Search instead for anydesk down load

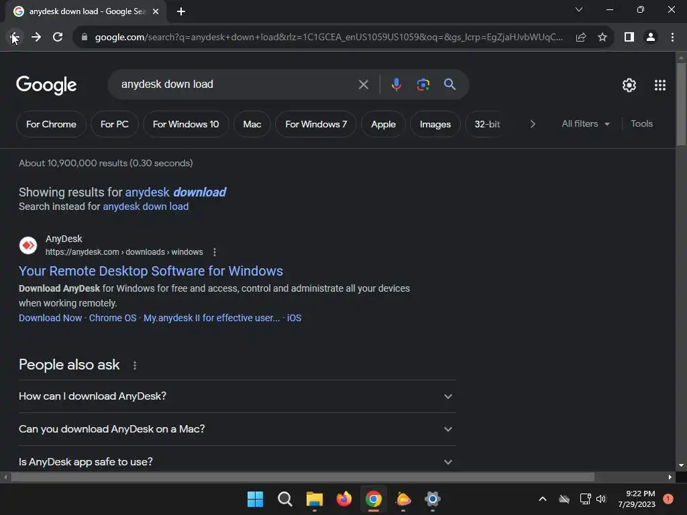(146, 207)
